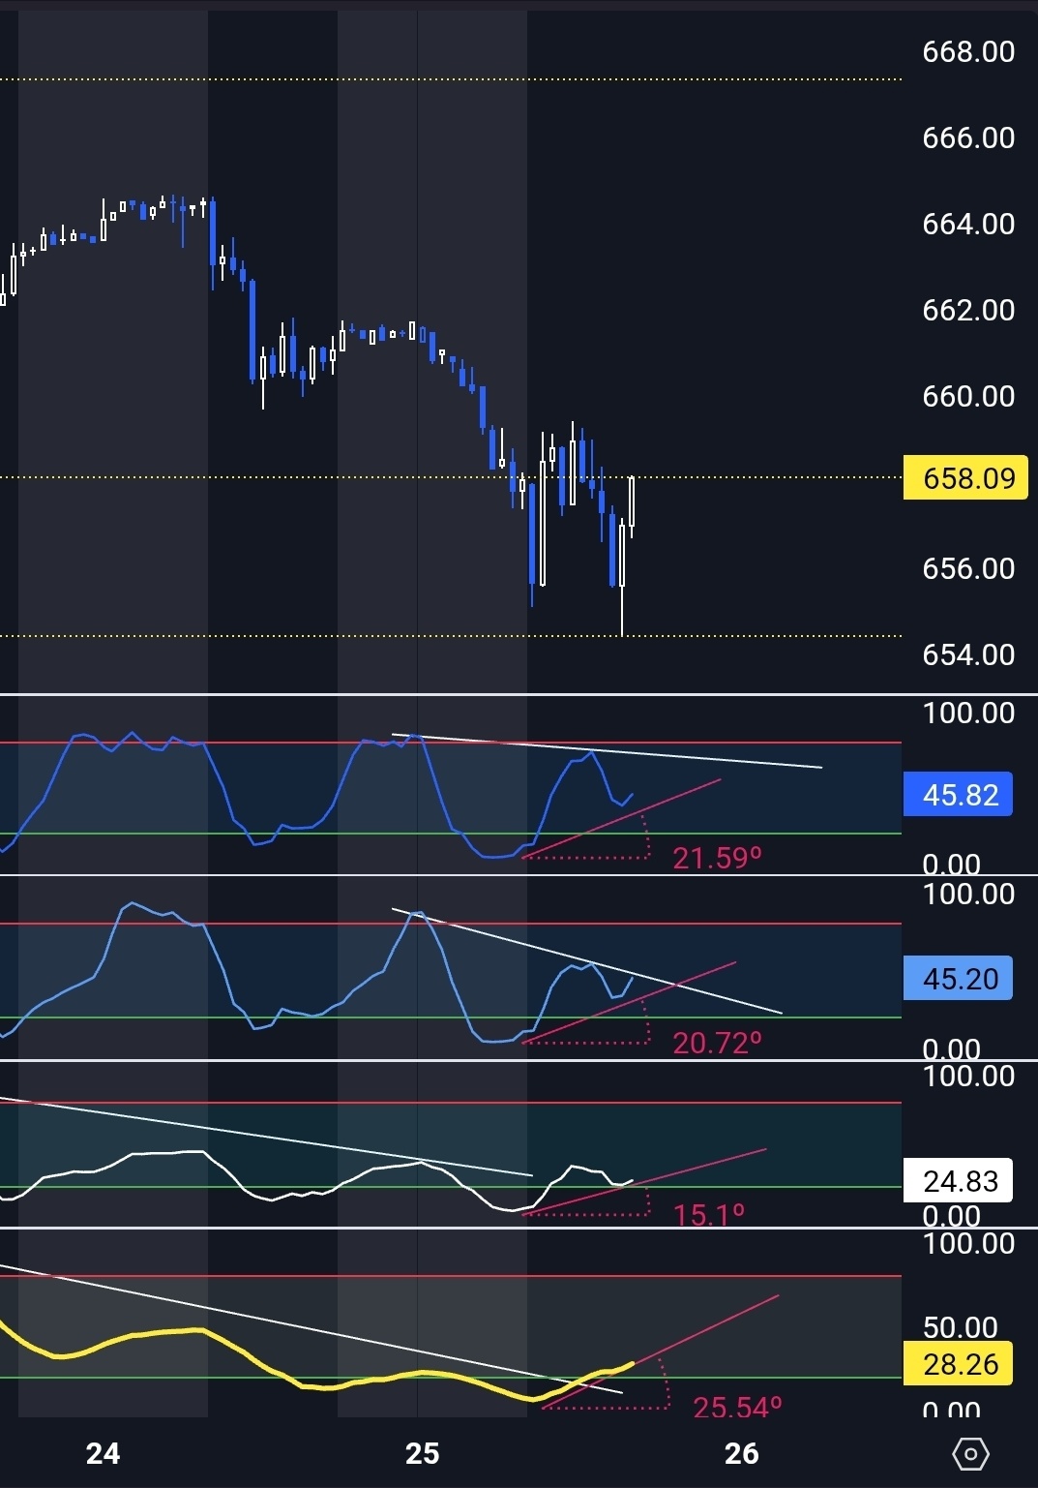Click the 45.20 indicator value label
The image size is (1038, 1488).
pyautogui.click(x=958, y=979)
